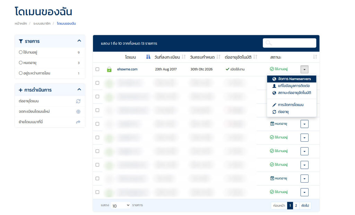Sort by สถานะ column sort icon
This screenshot has height=215, width=355.
point(315,57)
